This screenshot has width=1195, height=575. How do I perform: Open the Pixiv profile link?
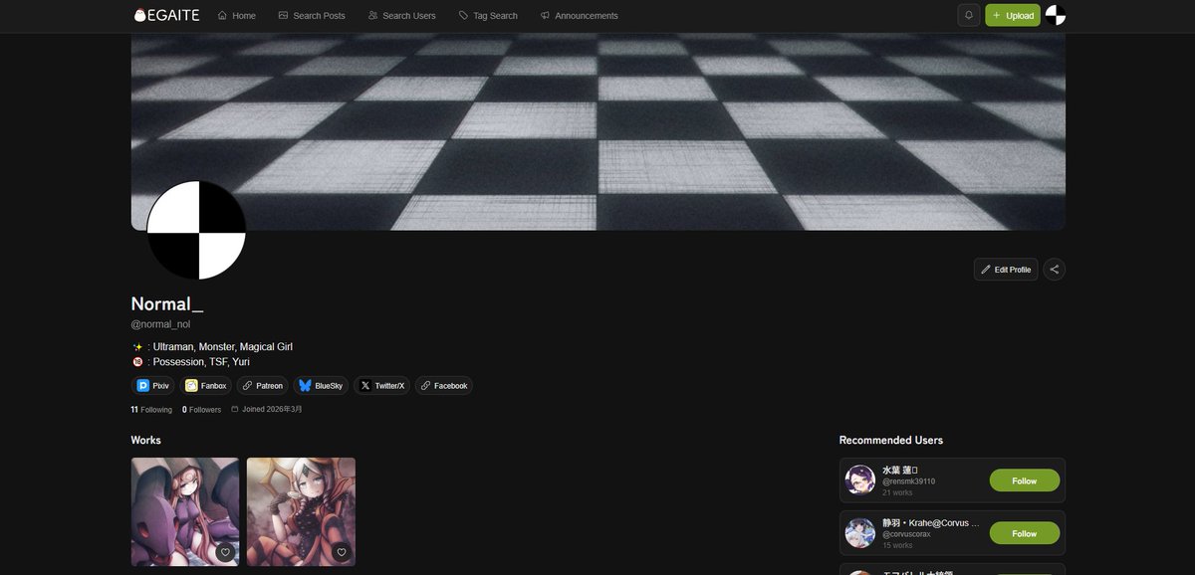tap(154, 386)
